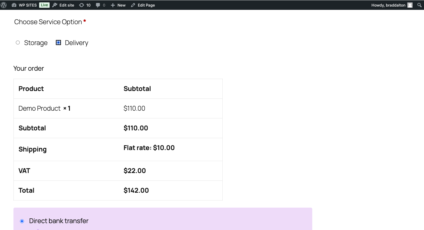Select the Storage service option
Screen dimensions: 424x230
(18, 43)
